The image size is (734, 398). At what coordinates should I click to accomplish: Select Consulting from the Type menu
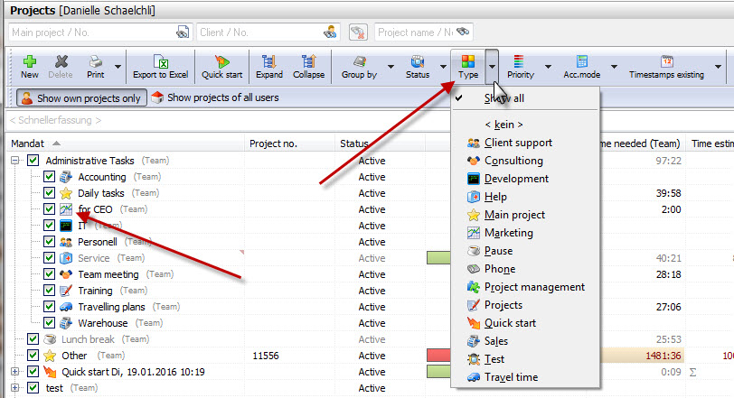point(513,161)
